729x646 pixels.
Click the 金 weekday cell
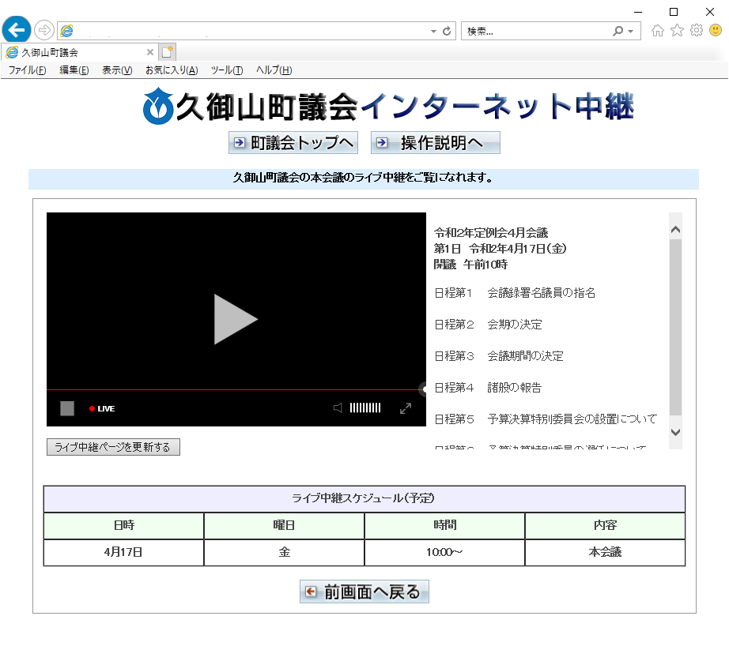(284, 552)
